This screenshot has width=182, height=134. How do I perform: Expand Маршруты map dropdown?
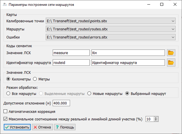pos(173,29)
